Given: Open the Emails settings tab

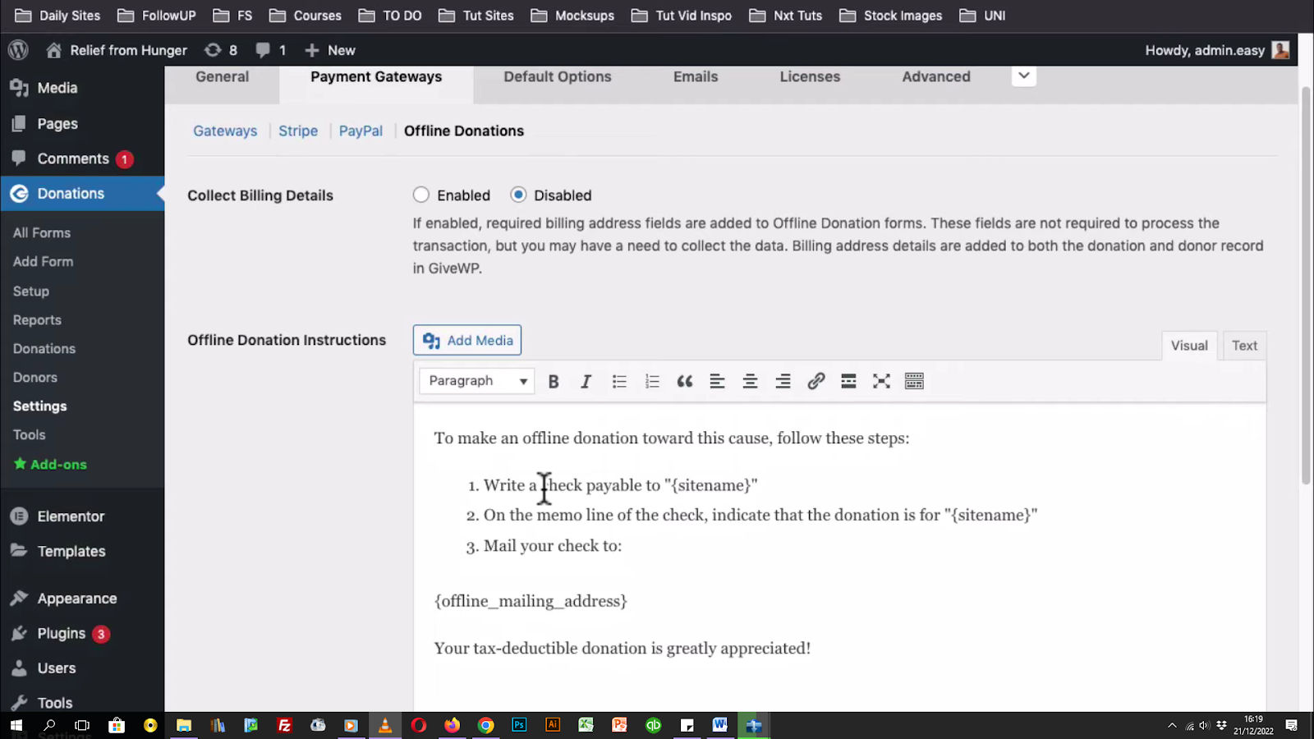Looking at the screenshot, I should tap(696, 76).
